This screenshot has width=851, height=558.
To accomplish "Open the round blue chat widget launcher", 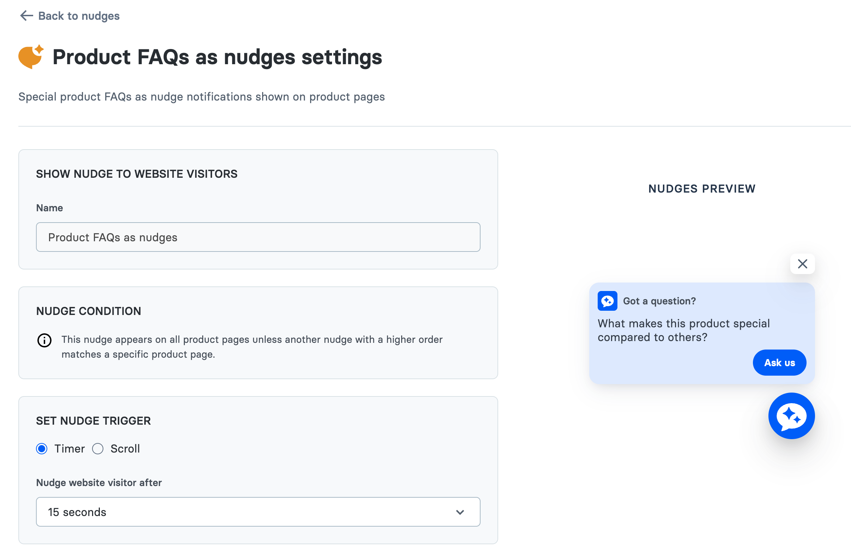I will pyautogui.click(x=791, y=416).
